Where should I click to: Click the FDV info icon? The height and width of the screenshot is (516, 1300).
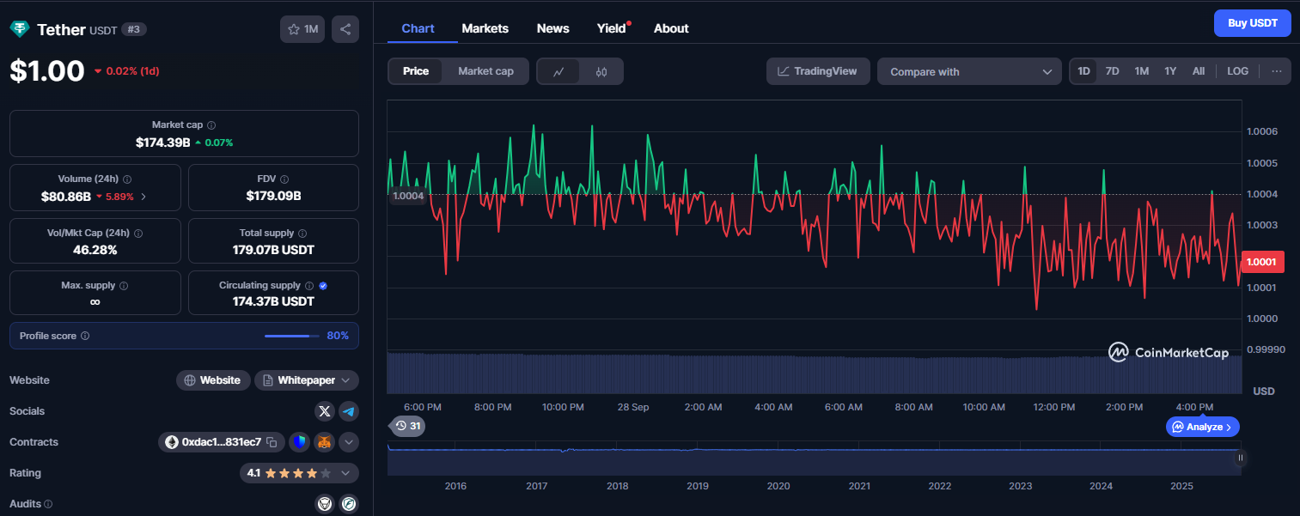tap(284, 179)
